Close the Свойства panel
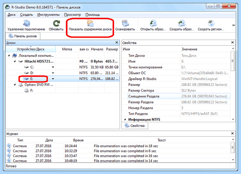241x174 pixels. coord(233,42)
